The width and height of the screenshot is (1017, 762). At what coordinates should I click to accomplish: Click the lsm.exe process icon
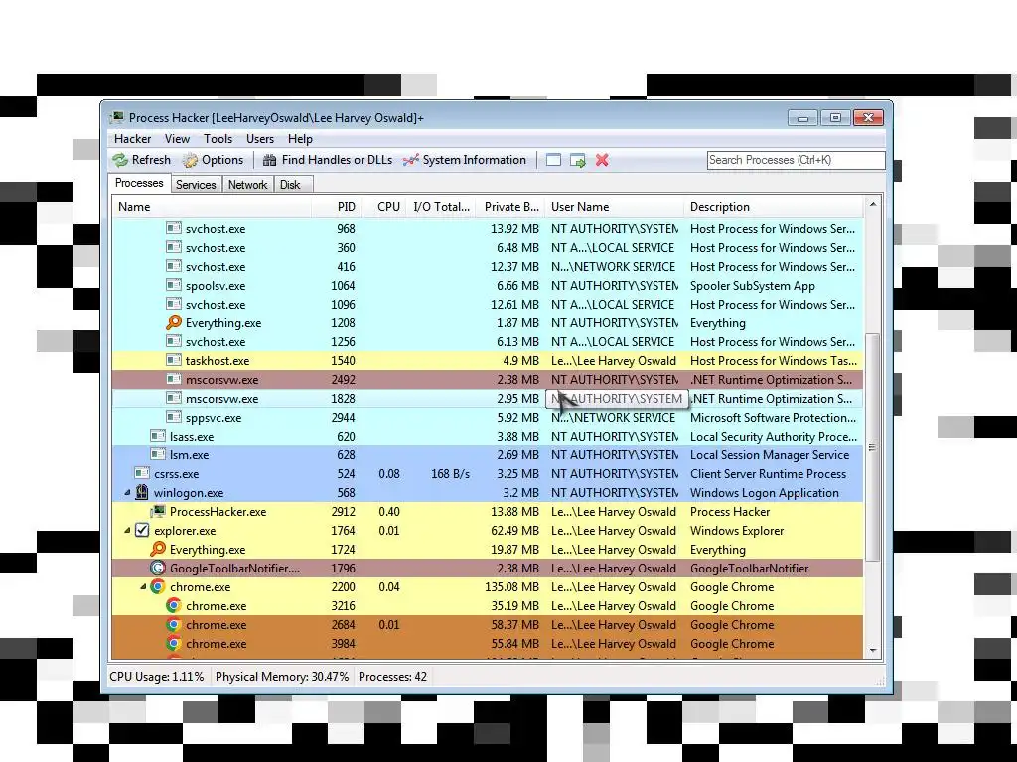pos(158,454)
